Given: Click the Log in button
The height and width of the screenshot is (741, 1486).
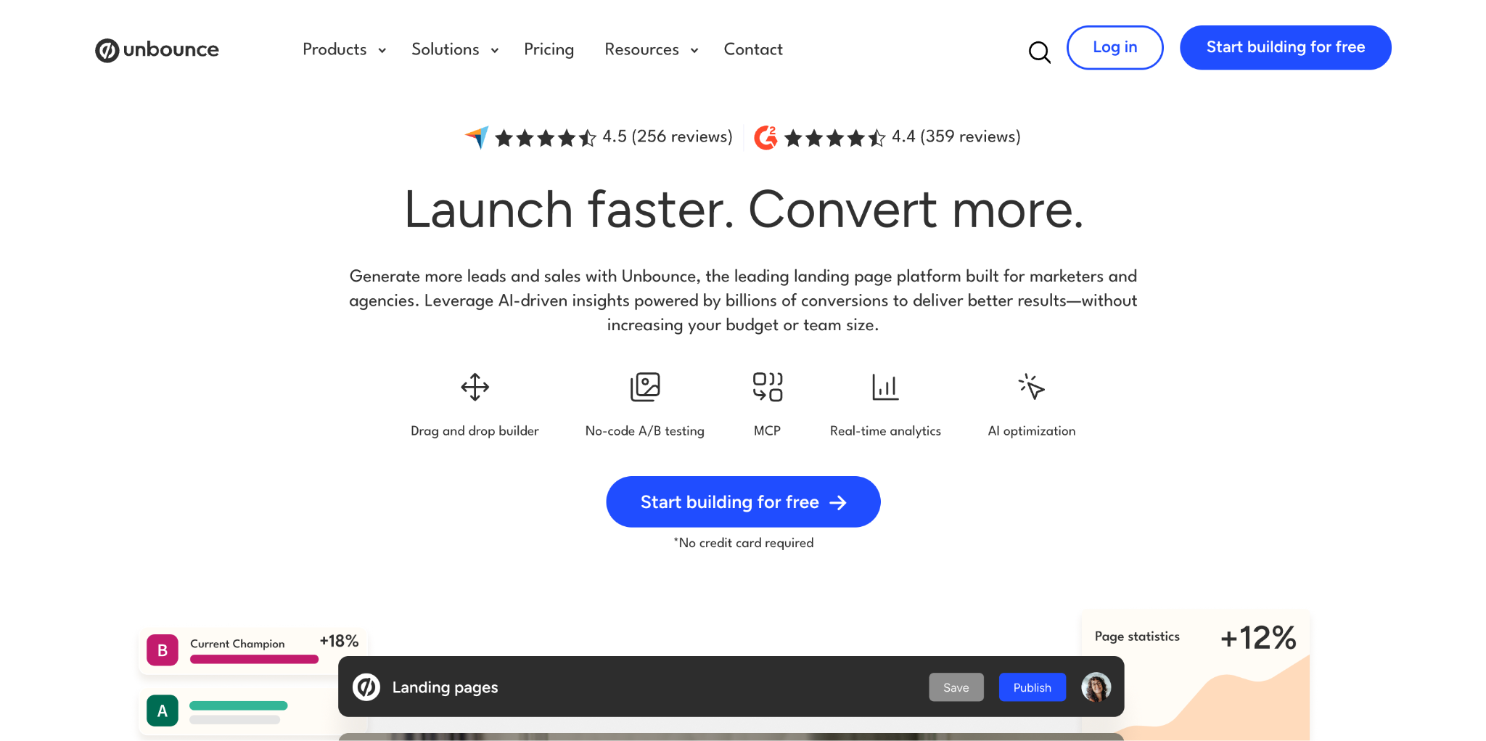Looking at the screenshot, I should [x=1114, y=47].
